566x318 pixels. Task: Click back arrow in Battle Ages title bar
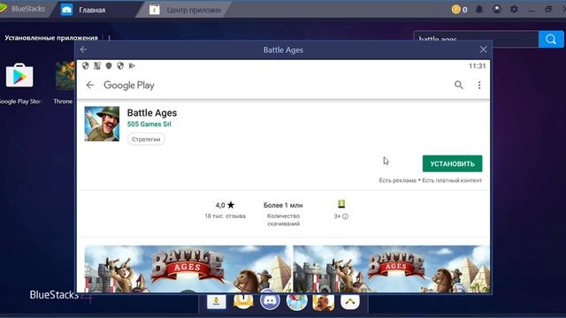tap(83, 49)
